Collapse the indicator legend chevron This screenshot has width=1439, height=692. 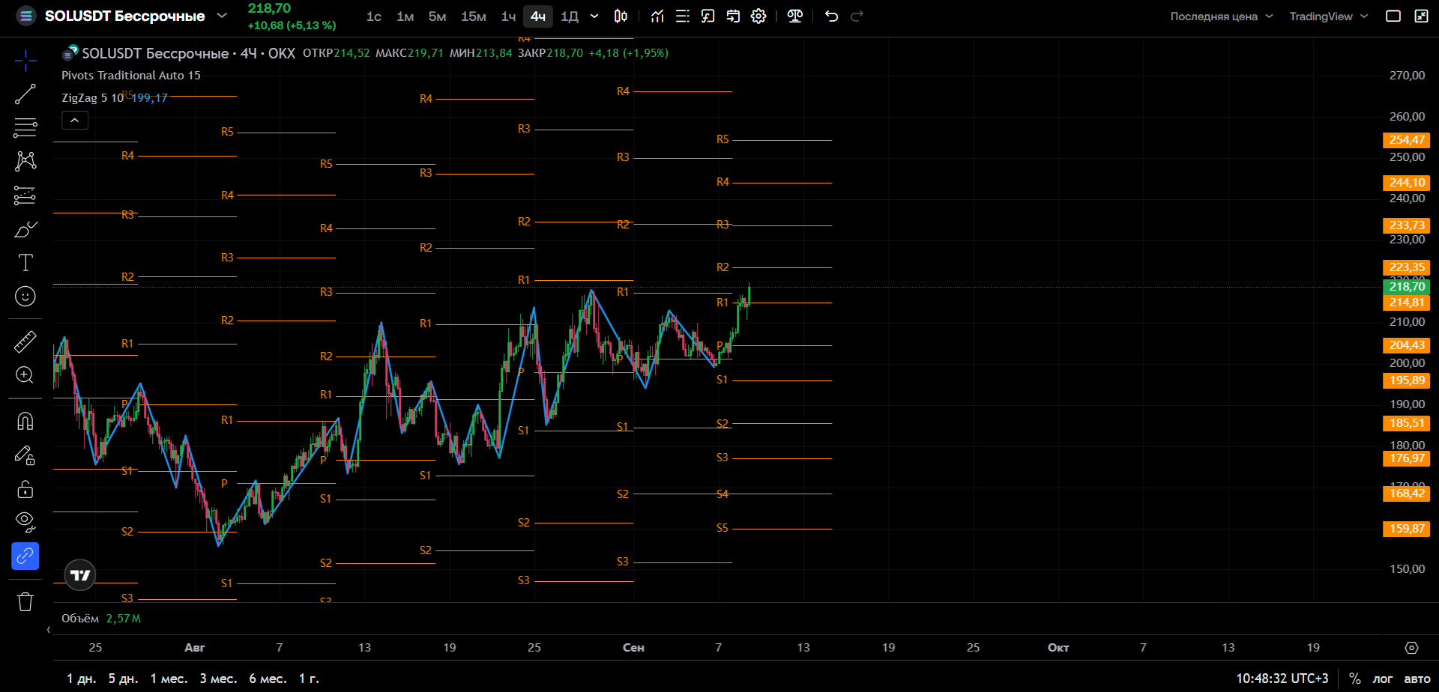pyautogui.click(x=75, y=120)
